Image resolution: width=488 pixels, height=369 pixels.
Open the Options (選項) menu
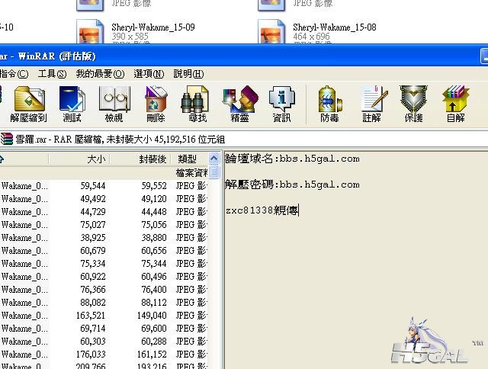tap(149, 74)
